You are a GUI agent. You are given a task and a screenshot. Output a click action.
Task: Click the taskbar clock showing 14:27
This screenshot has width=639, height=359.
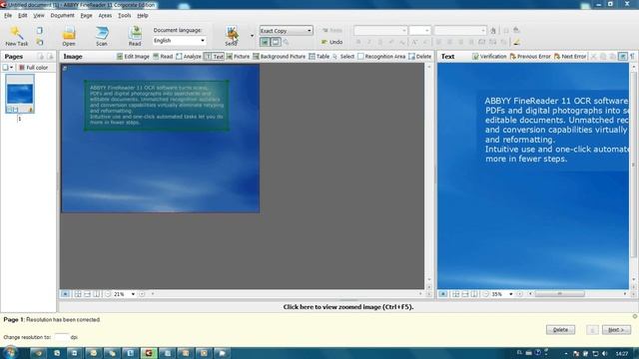pos(622,353)
